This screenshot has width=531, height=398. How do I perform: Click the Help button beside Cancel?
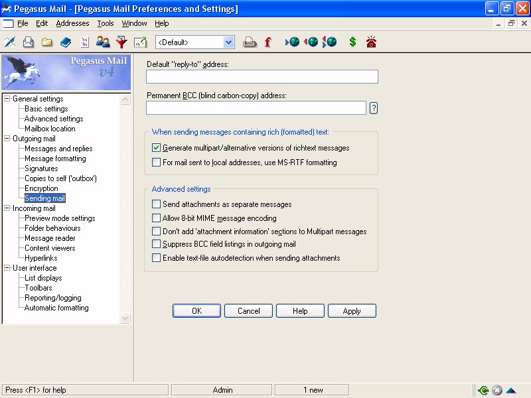pos(300,310)
